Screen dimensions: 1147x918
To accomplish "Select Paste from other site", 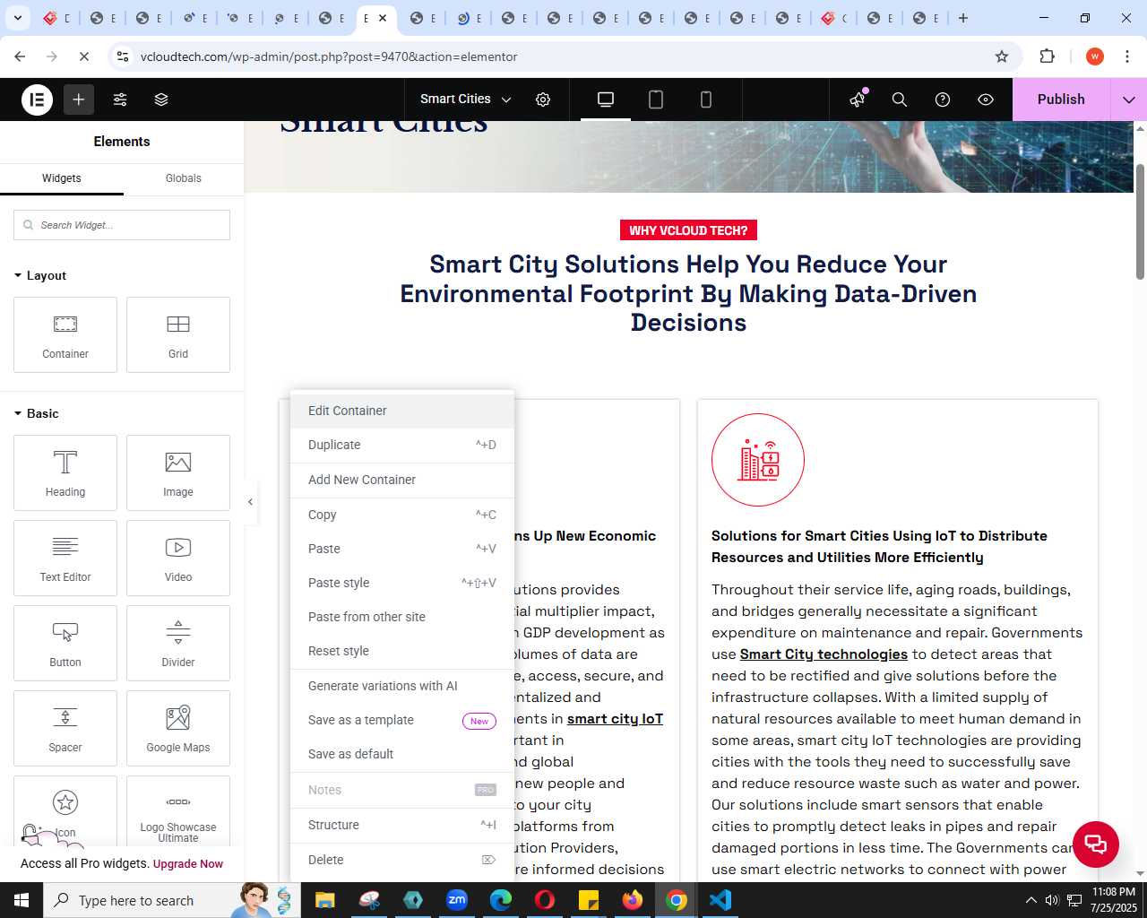I will 402,617.
